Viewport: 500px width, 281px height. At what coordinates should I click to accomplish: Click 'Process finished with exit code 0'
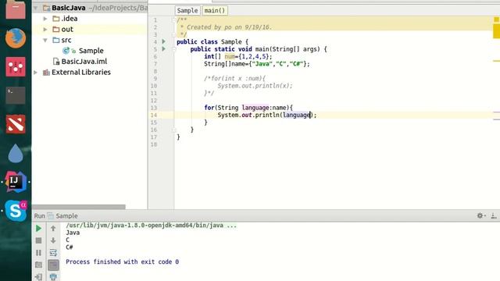pos(122,261)
